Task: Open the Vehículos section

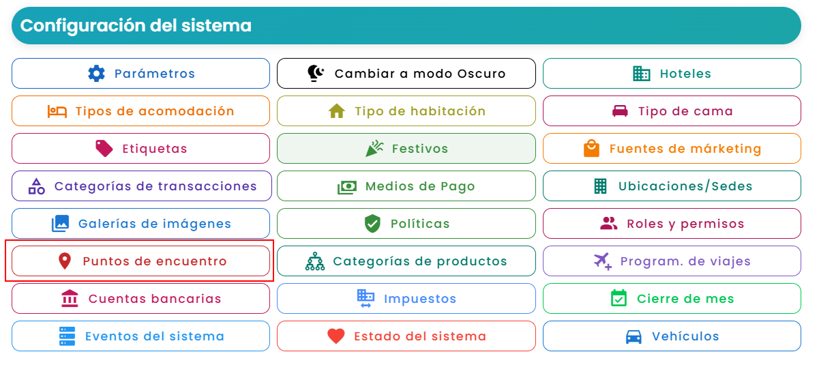Action: [672, 336]
